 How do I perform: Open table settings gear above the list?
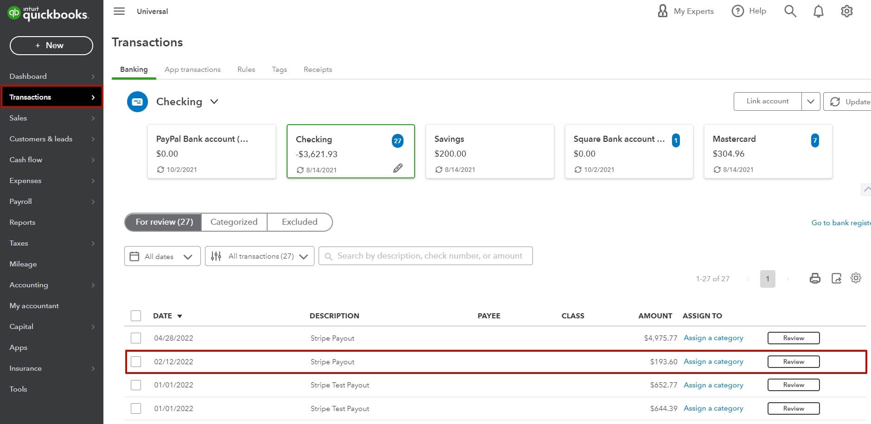[x=856, y=278]
